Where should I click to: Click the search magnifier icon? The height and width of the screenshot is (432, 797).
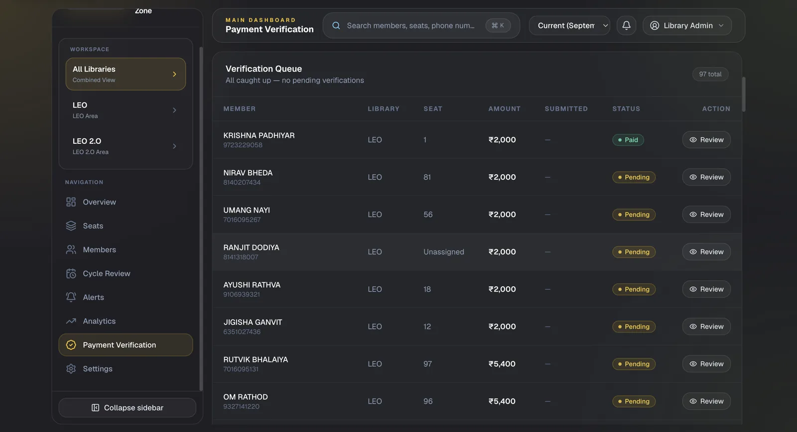[336, 25]
